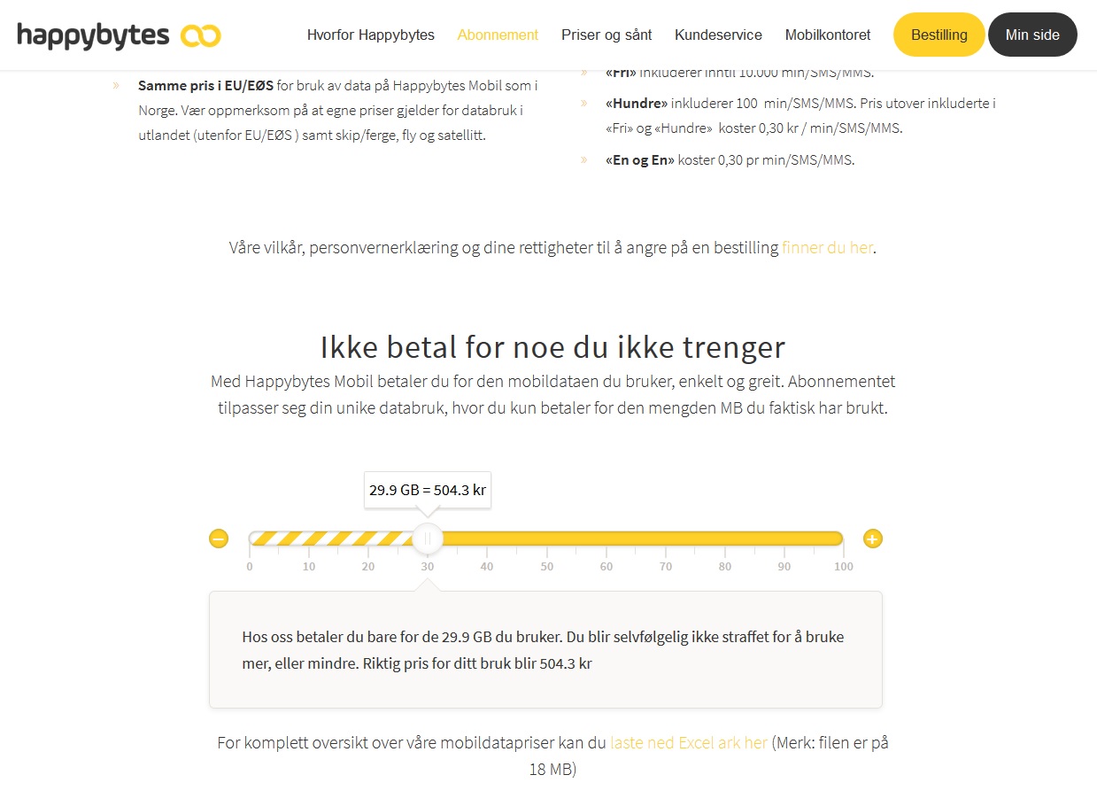Open the Mobilkontoret menu item
The width and height of the screenshot is (1097, 806).
coord(828,35)
